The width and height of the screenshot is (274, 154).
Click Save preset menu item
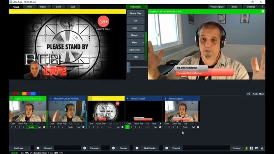point(59,7)
